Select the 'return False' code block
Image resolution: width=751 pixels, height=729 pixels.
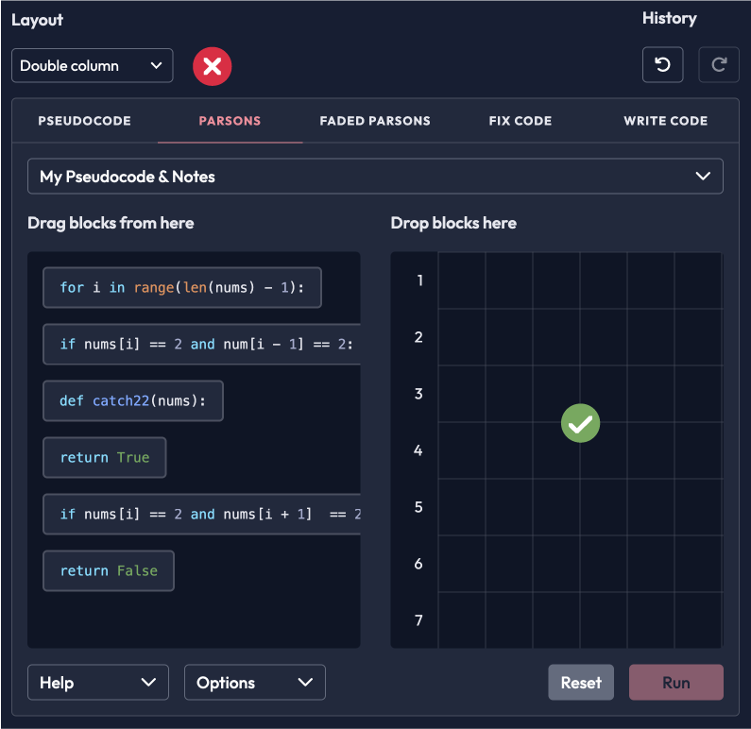click(x=109, y=571)
